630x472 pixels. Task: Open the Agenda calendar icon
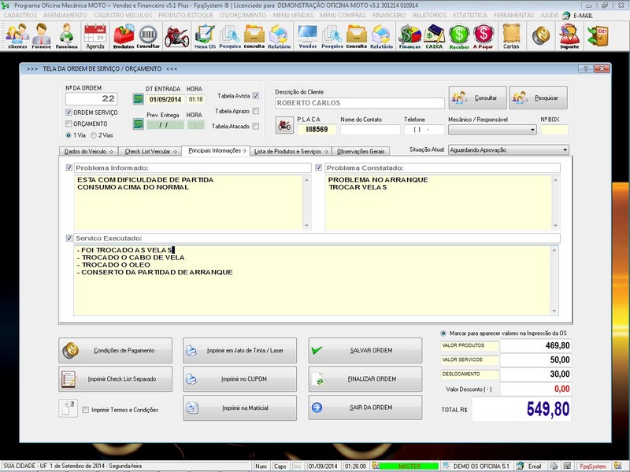(x=95, y=35)
